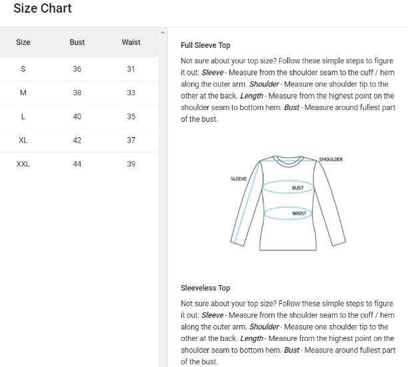The height and width of the screenshot is (367, 408).
Task: Click the Waist column header
Action: pos(131,43)
